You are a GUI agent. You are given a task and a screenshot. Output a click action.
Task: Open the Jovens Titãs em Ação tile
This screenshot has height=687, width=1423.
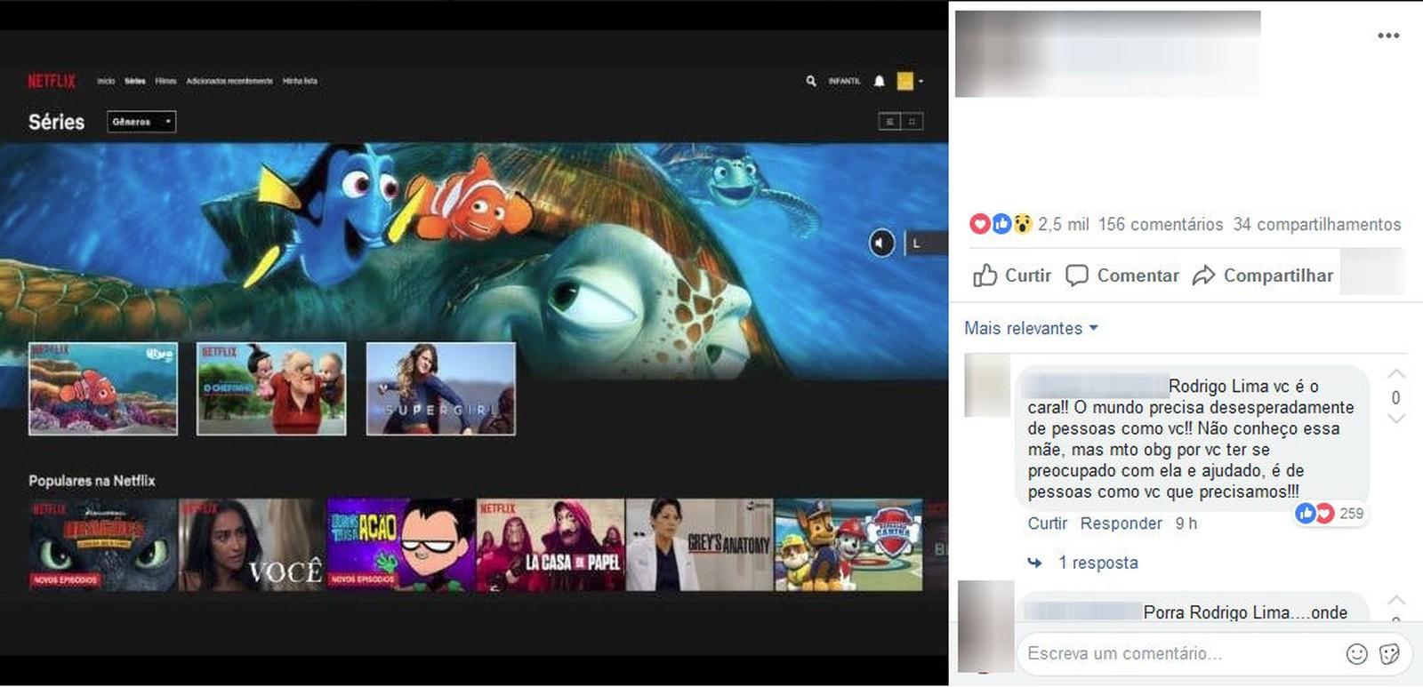pos(401,545)
